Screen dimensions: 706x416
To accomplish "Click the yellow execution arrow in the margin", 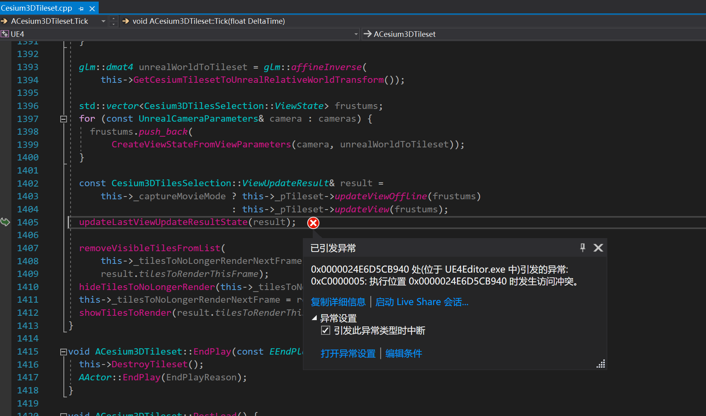I will pos(6,222).
